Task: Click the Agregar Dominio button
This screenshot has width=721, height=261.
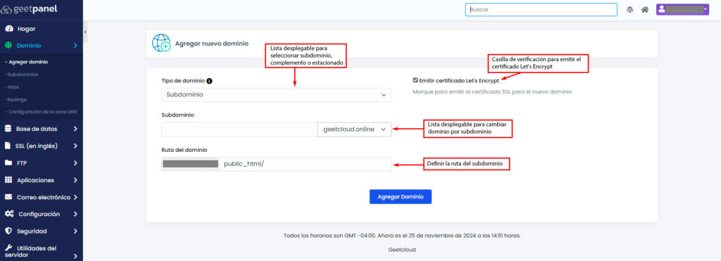Action: (401, 197)
